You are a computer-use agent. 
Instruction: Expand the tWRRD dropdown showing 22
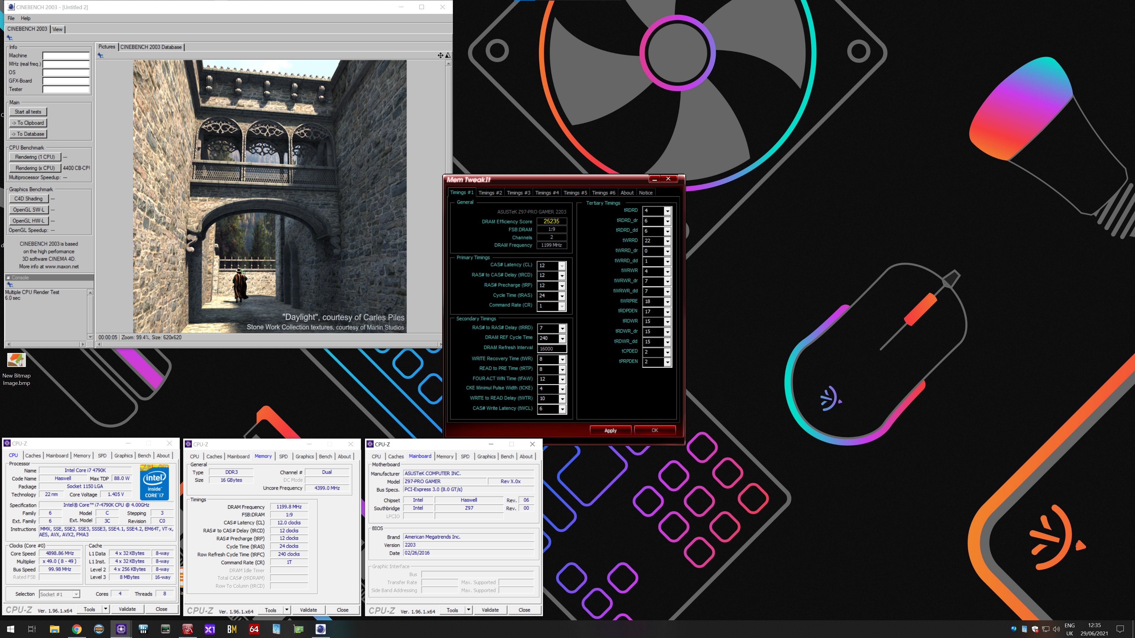667,241
